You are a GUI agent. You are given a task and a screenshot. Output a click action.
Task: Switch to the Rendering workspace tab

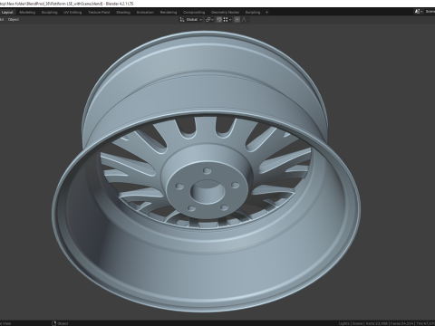tap(169, 13)
